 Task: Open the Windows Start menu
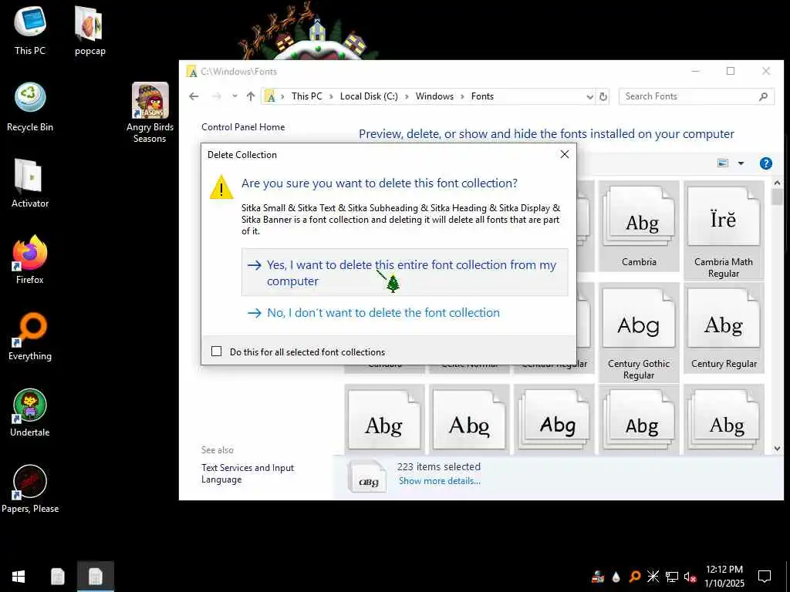tap(19, 577)
